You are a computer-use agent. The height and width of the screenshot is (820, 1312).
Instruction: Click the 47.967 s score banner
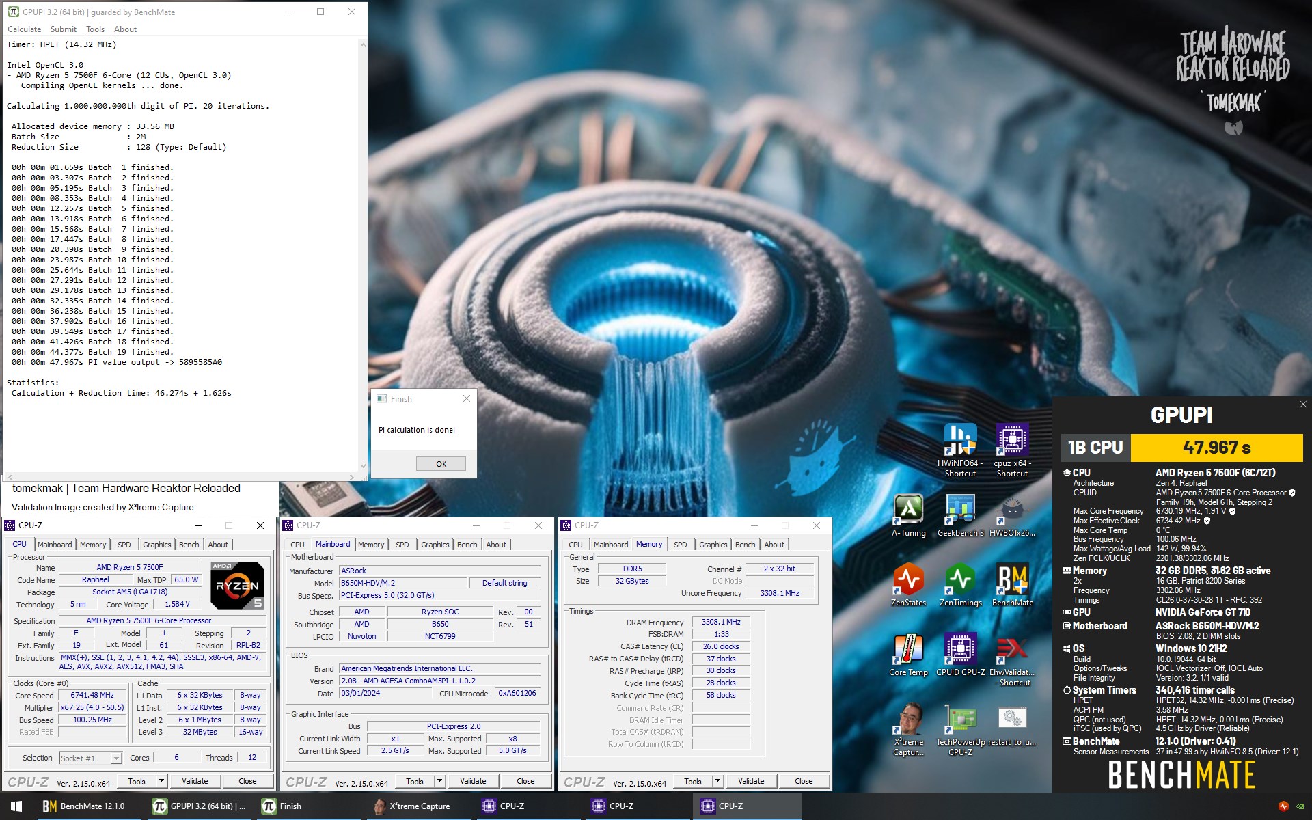click(1216, 448)
